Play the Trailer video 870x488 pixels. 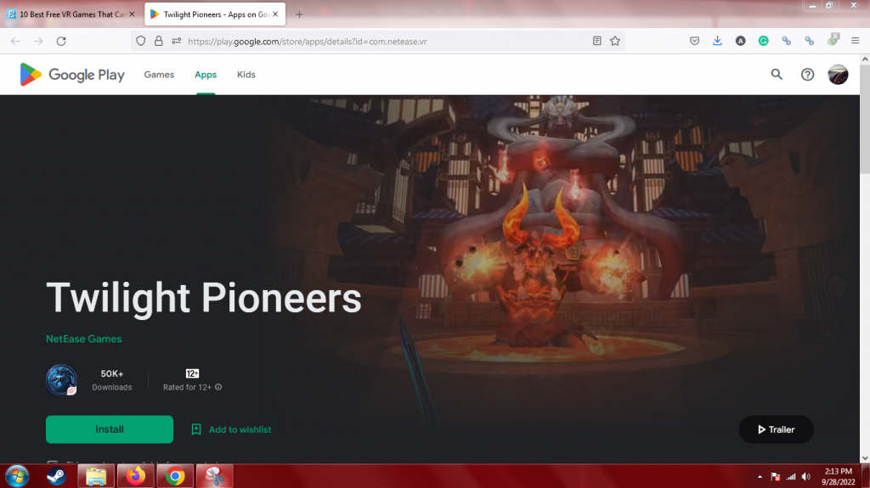pyautogui.click(x=776, y=429)
